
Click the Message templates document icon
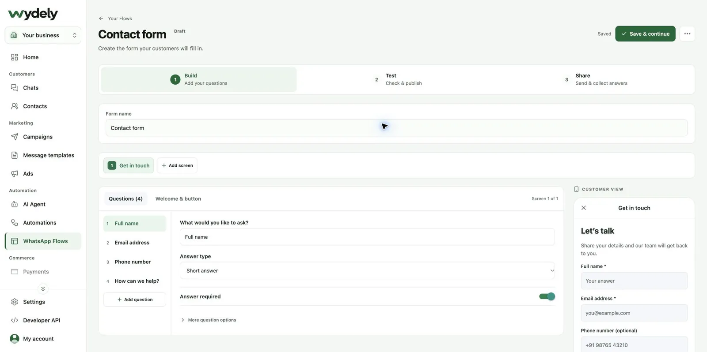(x=15, y=155)
